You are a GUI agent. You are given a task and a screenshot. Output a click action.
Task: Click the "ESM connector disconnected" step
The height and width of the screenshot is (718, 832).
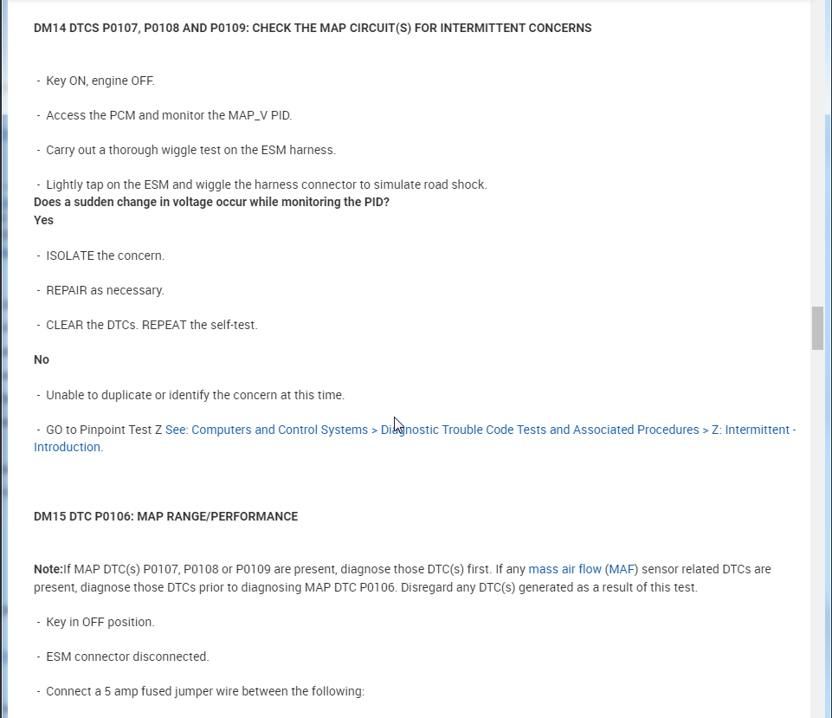click(x=127, y=657)
